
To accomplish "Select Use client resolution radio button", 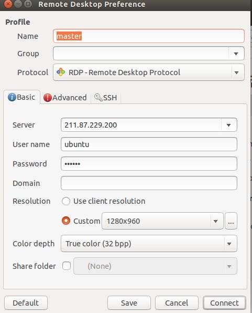I will [x=66, y=201].
